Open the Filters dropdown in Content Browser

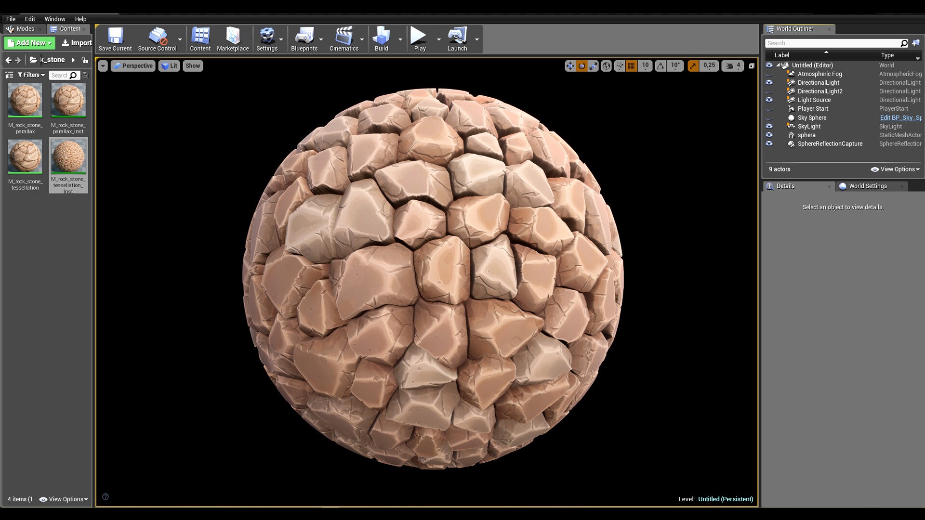tap(31, 75)
